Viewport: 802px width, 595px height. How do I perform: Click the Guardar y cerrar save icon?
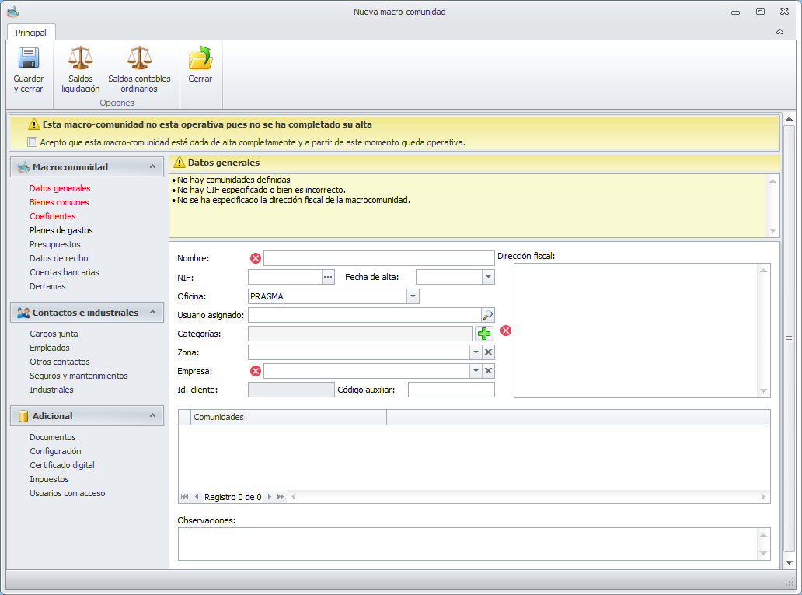pos(29,59)
